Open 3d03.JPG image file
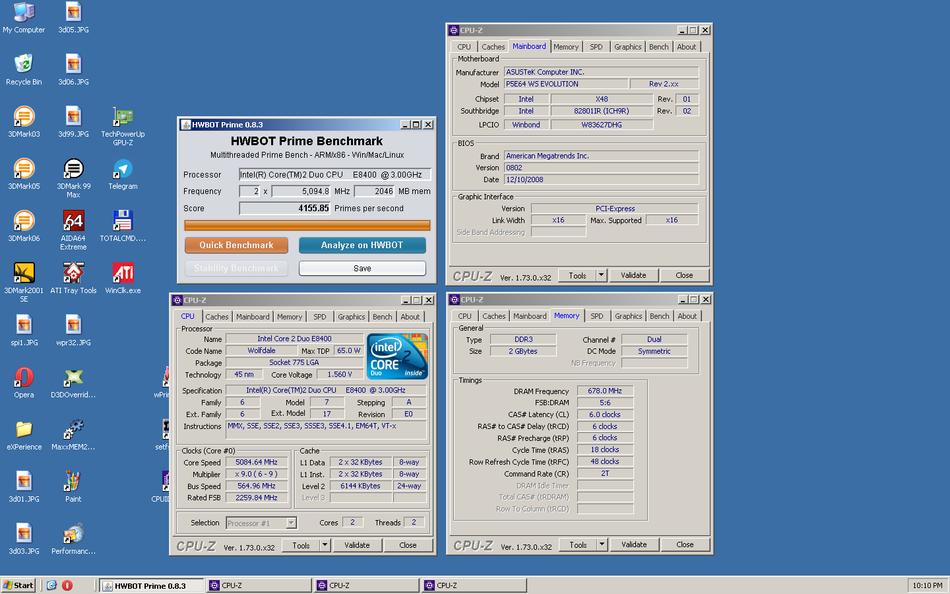Image resolution: width=950 pixels, height=594 pixels. click(24, 539)
